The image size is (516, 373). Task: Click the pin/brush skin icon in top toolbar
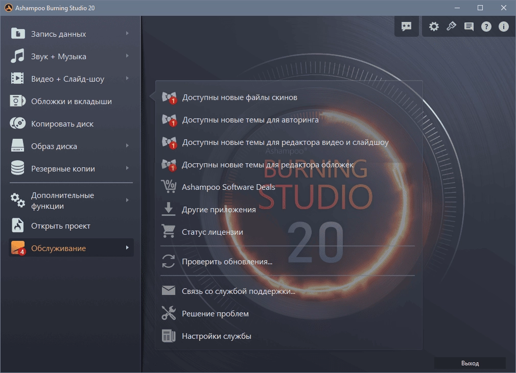pos(451,27)
